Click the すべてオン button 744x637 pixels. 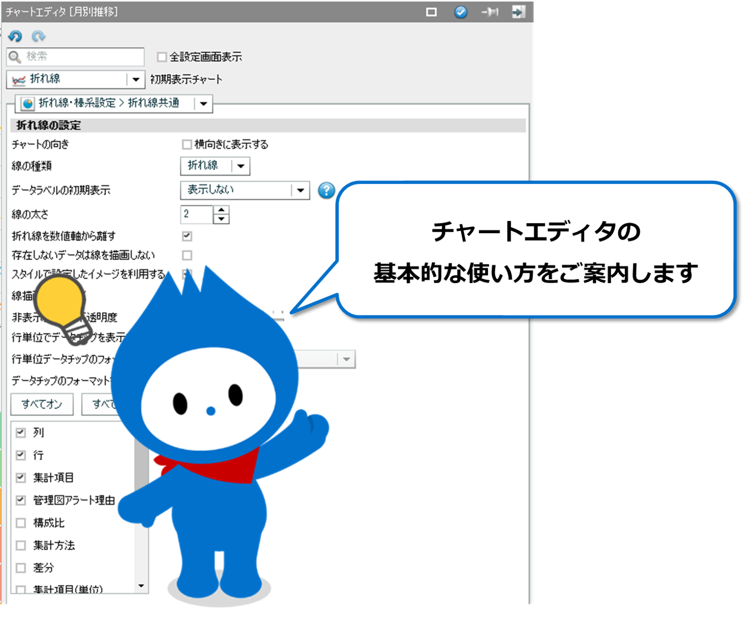tap(41, 404)
